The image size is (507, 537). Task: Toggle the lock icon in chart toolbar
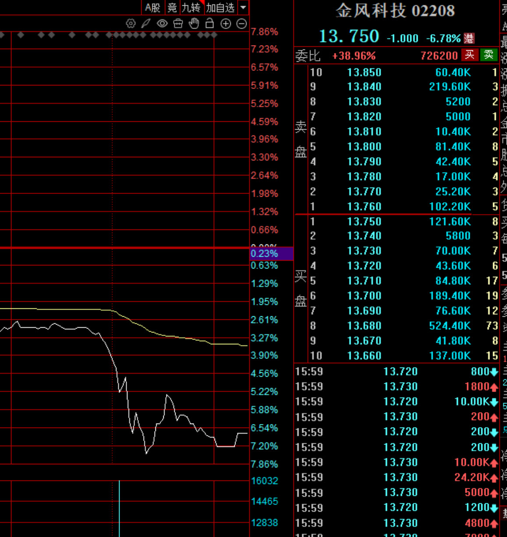[x=210, y=24]
